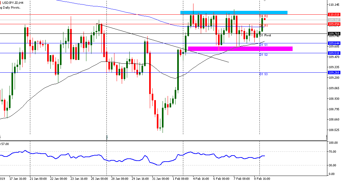Select the D1 Pivot label
Image resolution: width=342 pixels, height=182 pixels.
point(265,35)
